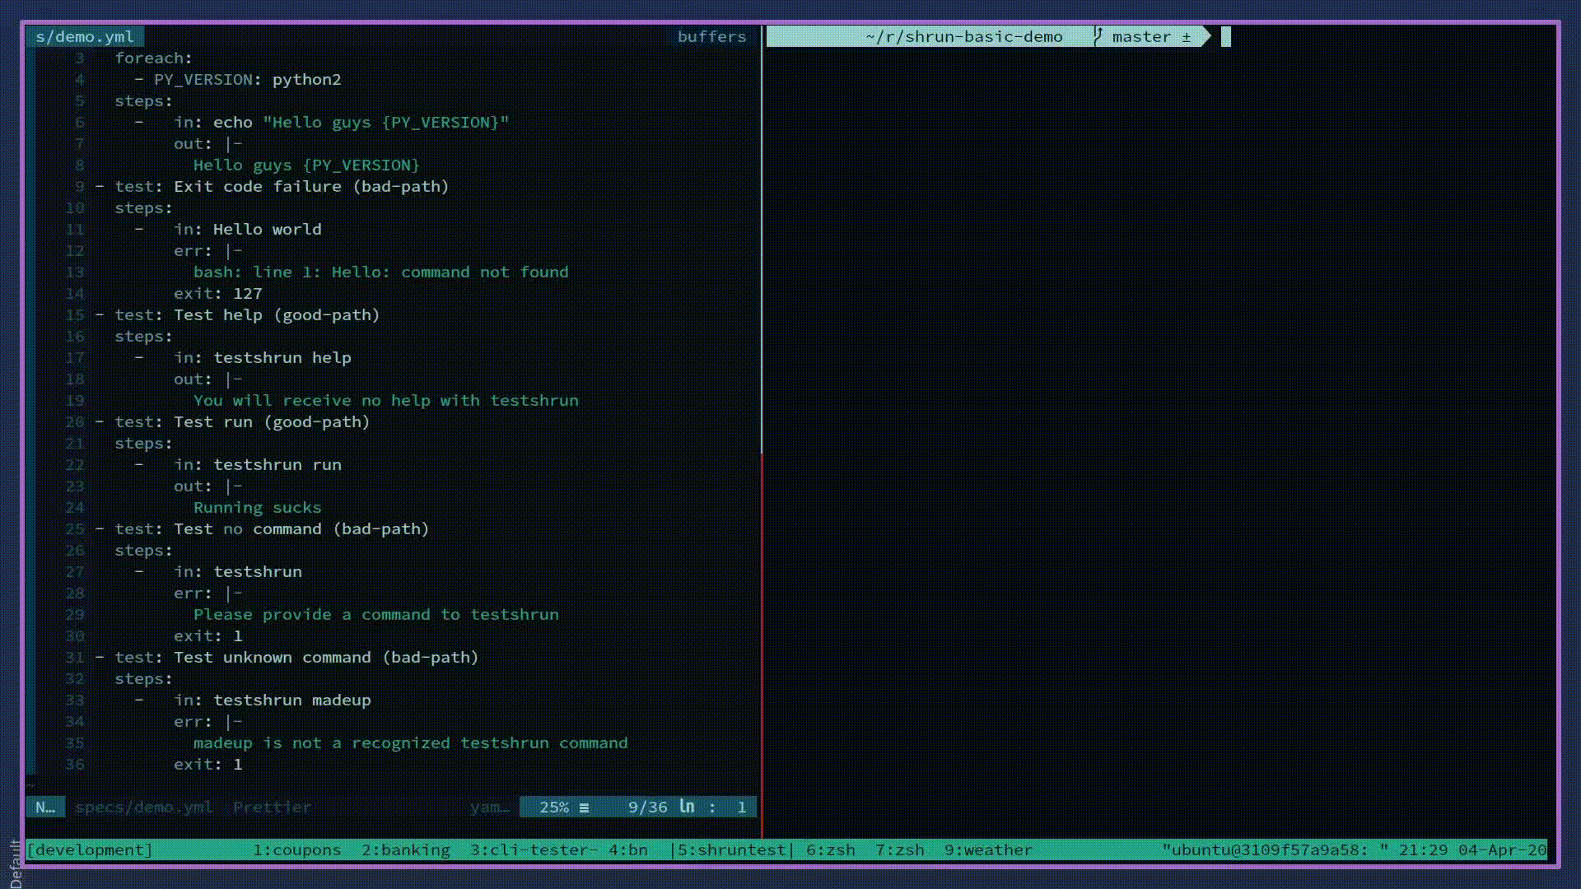Click the terminal cursor block in right pane
Screen dimensions: 1581x889
click(x=1225, y=36)
